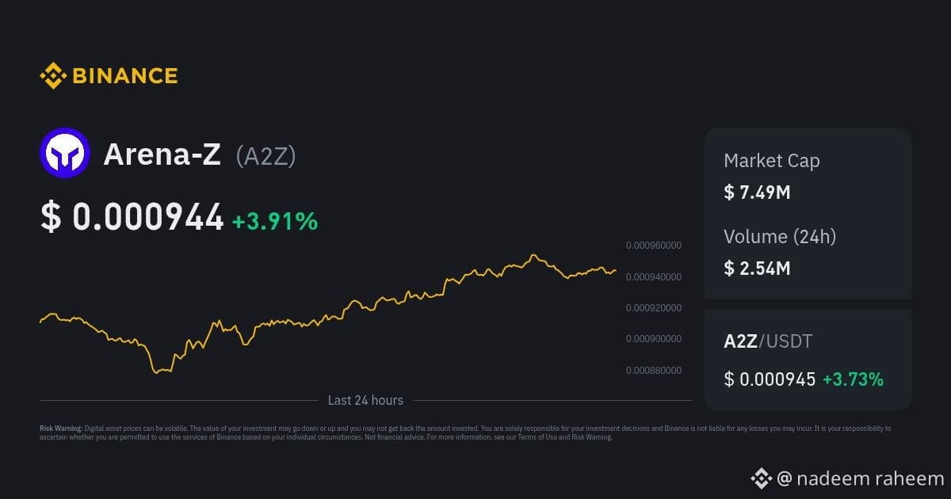Screen dimensions: 951x499
Task: Click the $ 7.49M market cap value
Action: [x=757, y=192]
